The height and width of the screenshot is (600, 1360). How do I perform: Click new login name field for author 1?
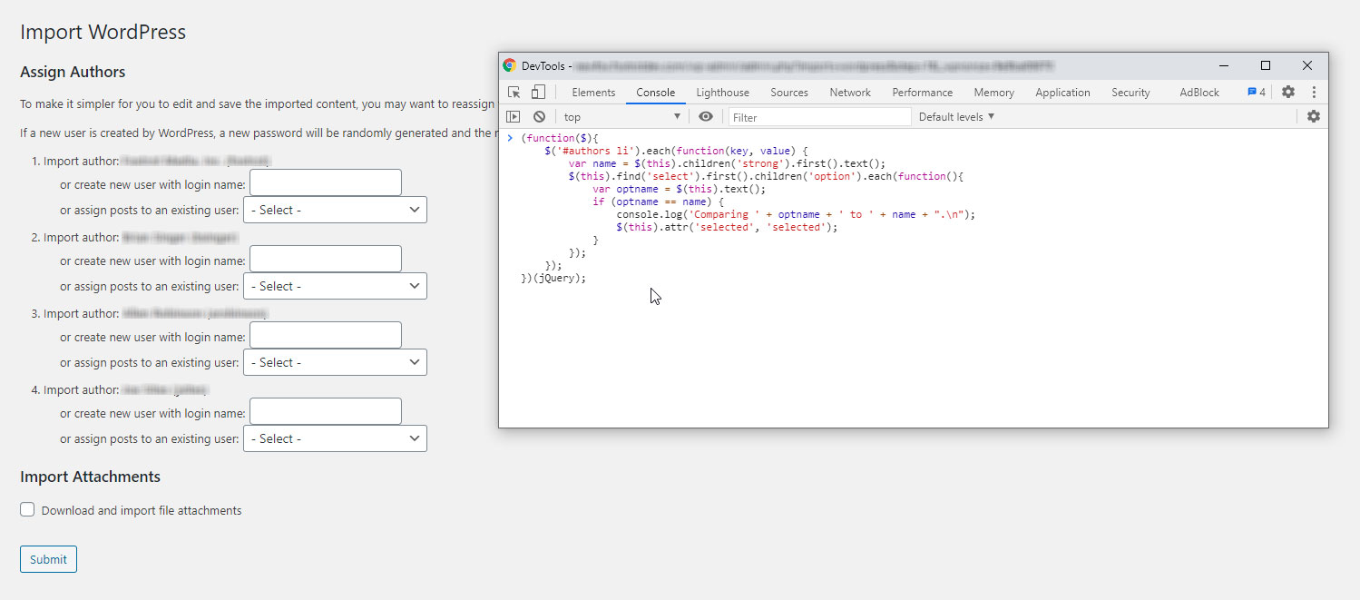[x=325, y=183]
